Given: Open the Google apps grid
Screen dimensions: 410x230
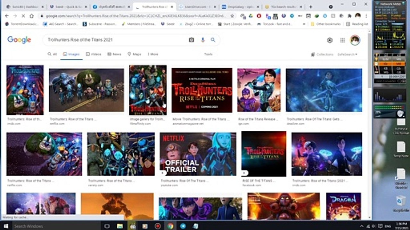Looking at the screenshot, I should click(x=342, y=40).
